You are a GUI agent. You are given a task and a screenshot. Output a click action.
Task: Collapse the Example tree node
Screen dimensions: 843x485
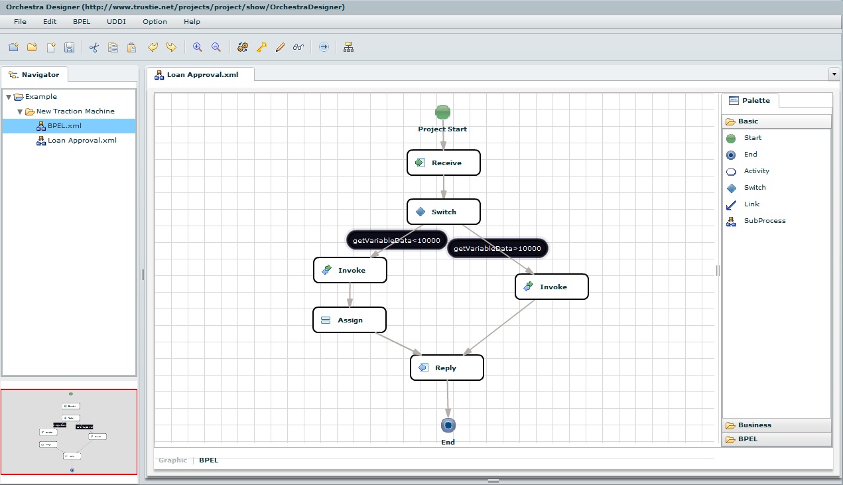tap(9, 96)
